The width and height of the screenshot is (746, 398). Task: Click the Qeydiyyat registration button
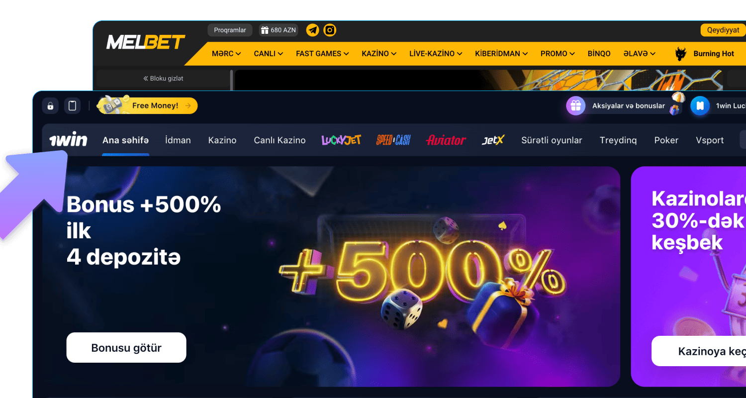[723, 30]
